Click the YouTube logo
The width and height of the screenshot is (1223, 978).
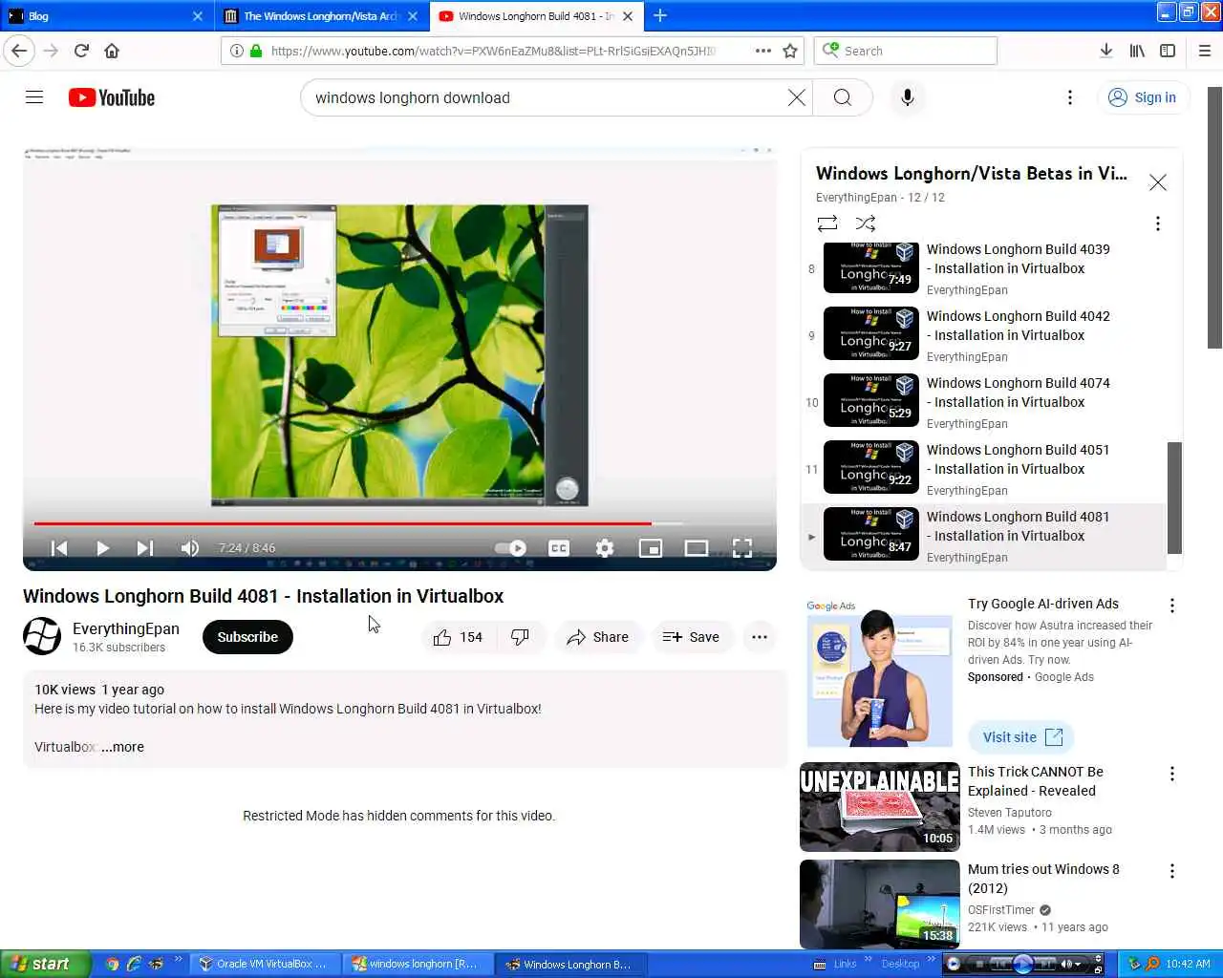[112, 97]
